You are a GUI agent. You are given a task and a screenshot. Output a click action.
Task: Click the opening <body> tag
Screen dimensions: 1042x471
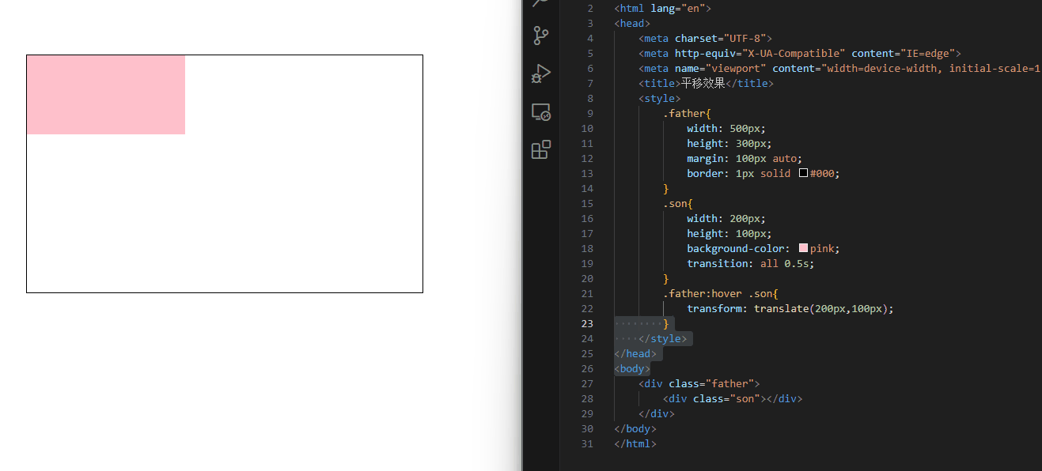coord(632,369)
